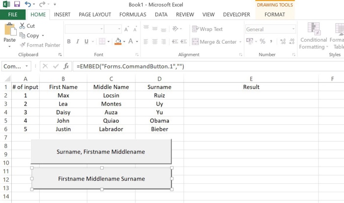
Task: Toggle Italic formatting
Action: point(78,41)
